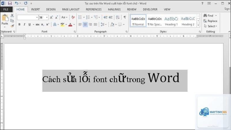Open the font name dropdown

point(37,17)
